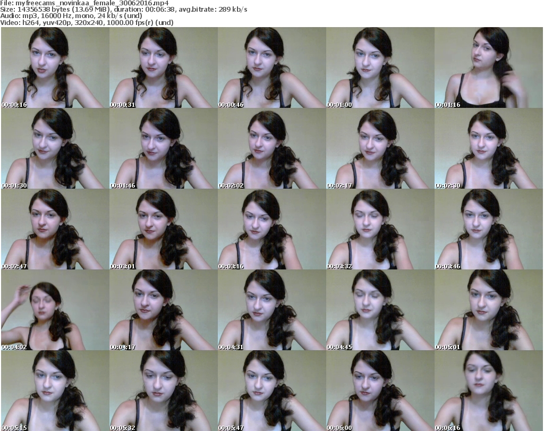Click the Size and duration info line

[123, 10]
